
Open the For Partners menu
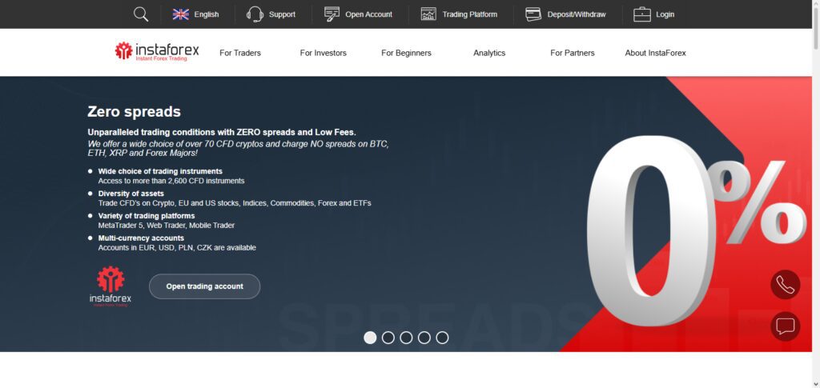pyautogui.click(x=572, y=53)
